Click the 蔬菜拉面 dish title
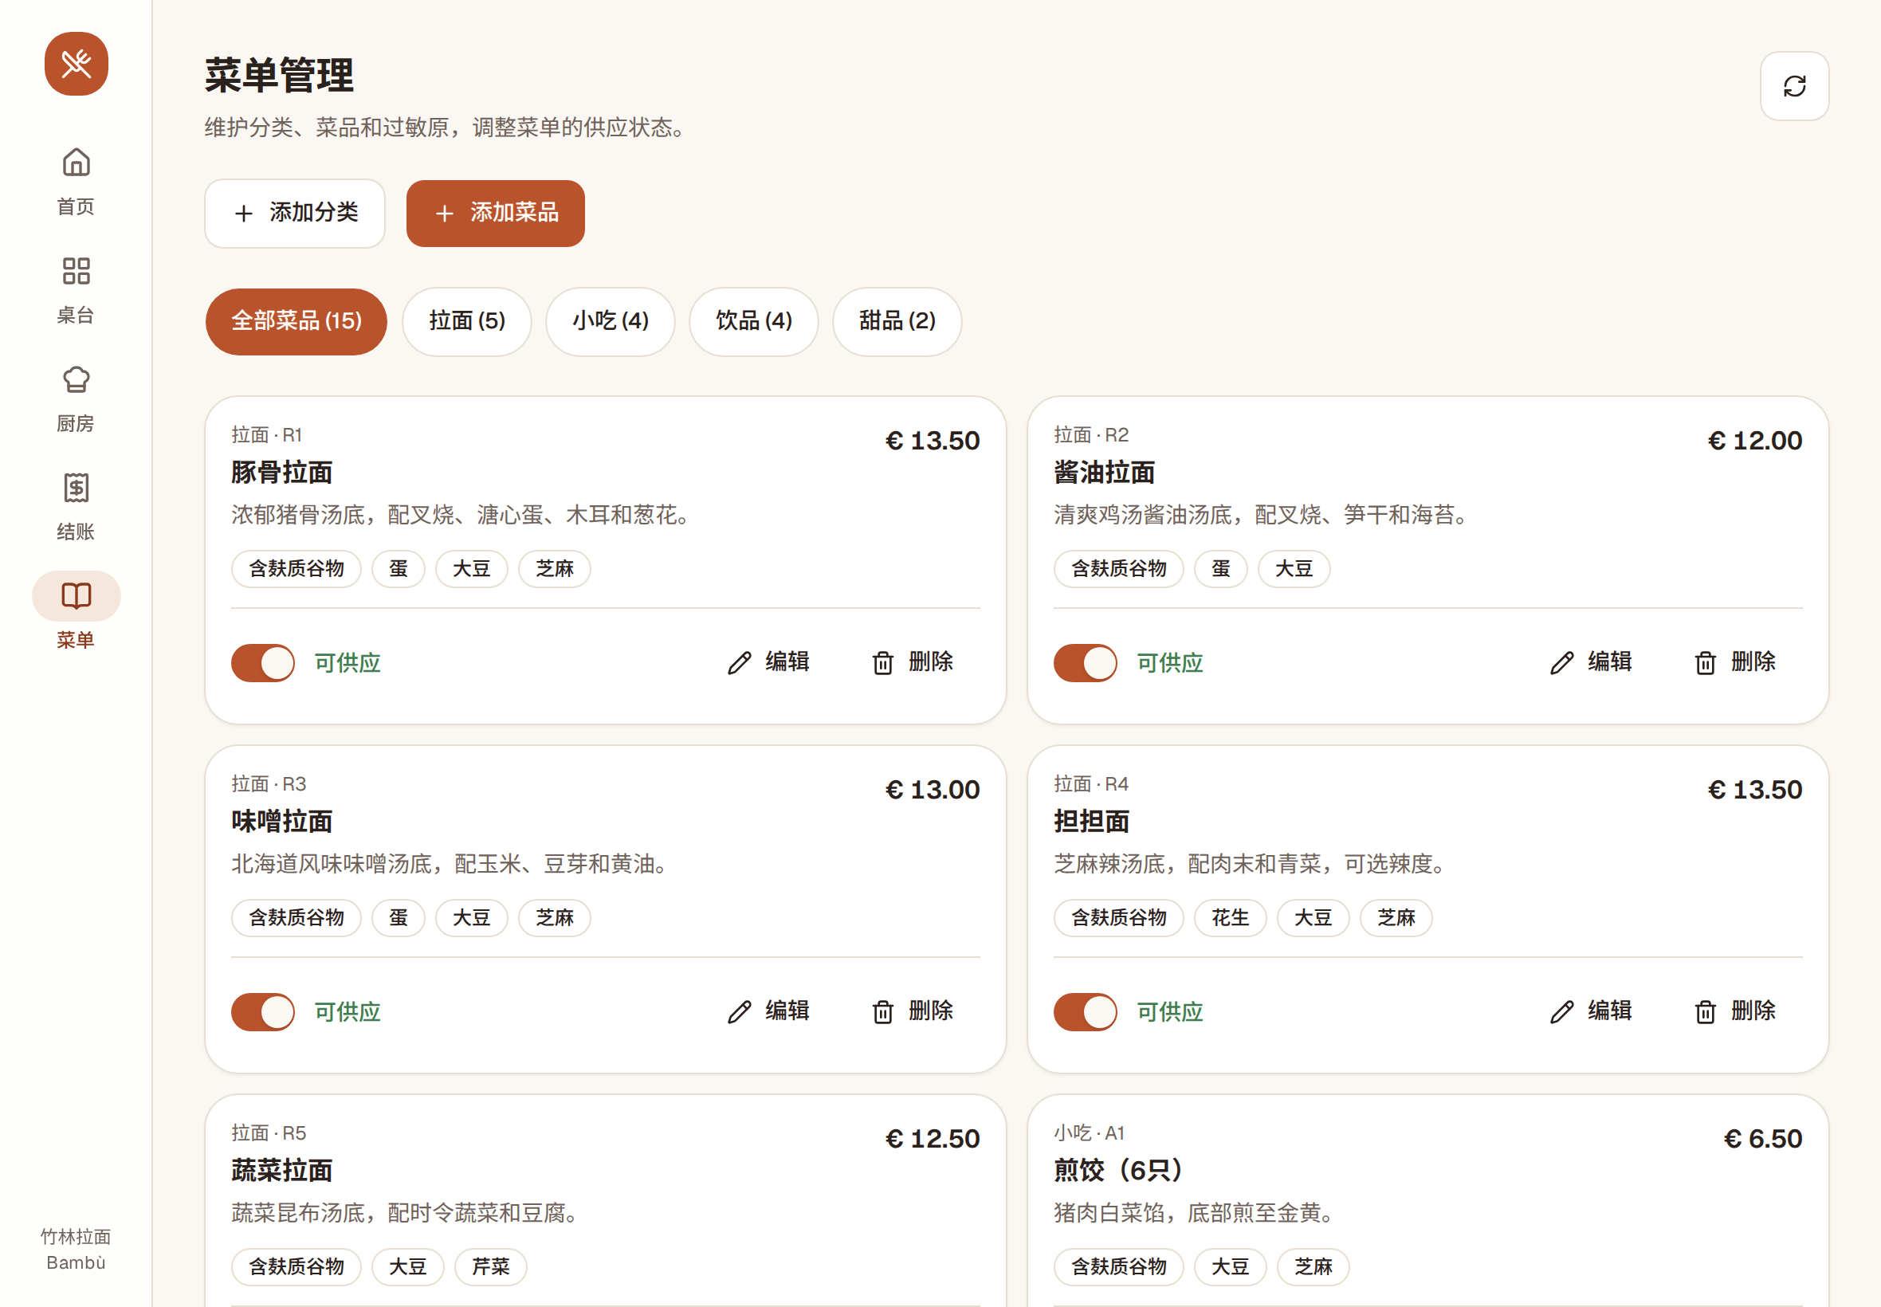The image size is (1881, 1307). pos(281,1170)
